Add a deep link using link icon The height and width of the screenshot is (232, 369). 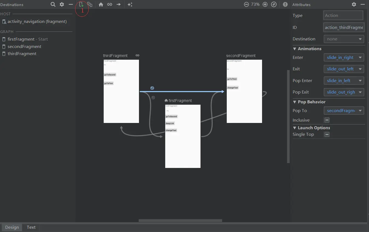tap(110, 4)
